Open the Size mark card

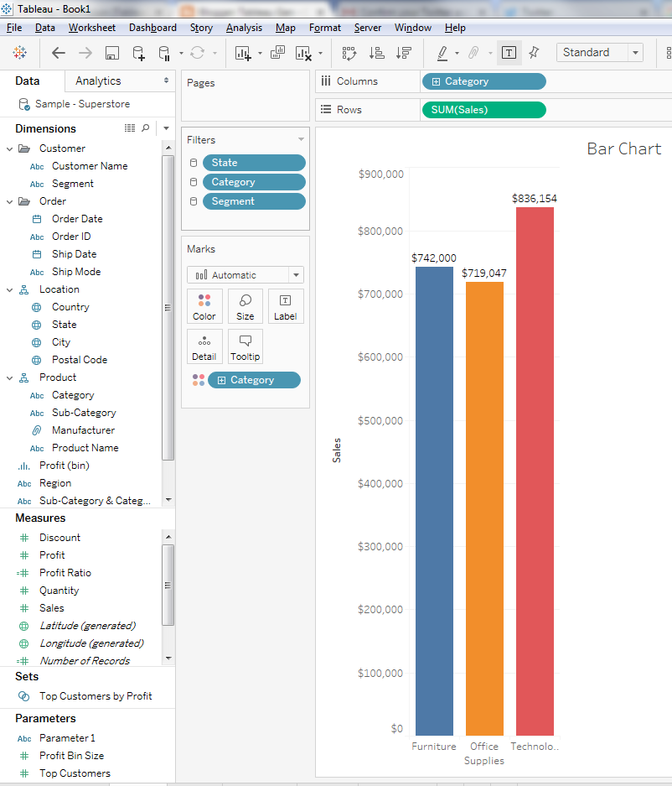coord(245,305)
